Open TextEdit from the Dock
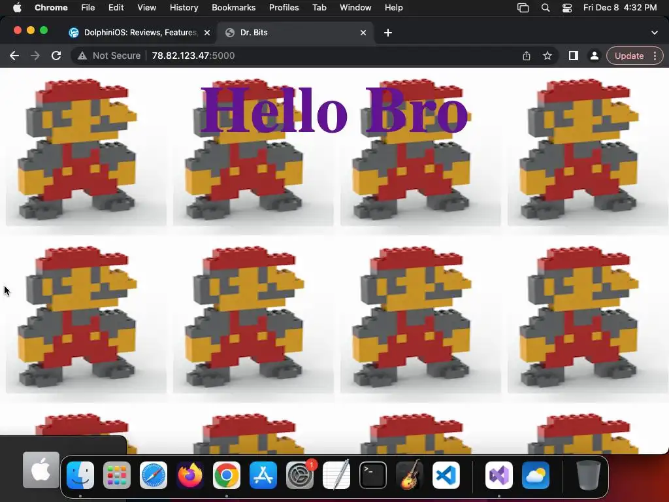 coord(336,475)
